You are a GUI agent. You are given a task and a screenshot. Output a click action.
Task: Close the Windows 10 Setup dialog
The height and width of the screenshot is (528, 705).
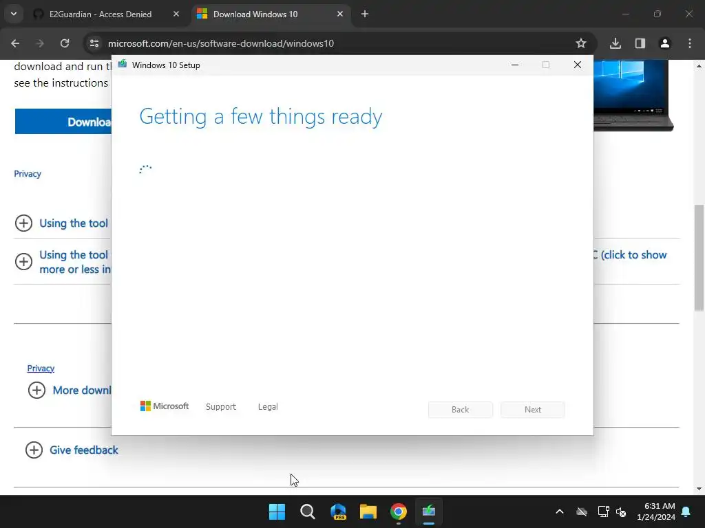(x=578, y=65)
